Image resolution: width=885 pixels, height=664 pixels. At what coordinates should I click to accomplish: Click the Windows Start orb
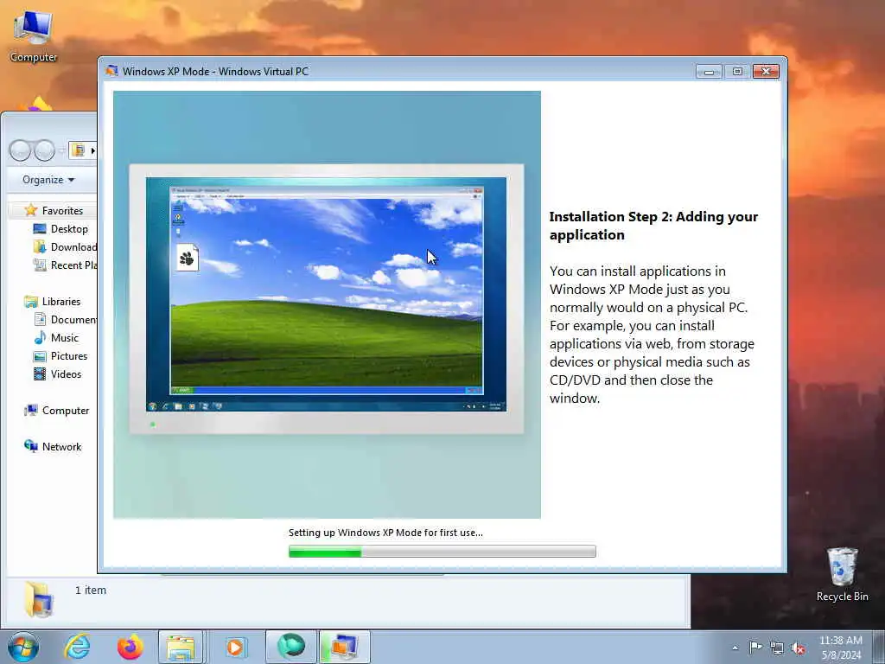click(23, 647)
